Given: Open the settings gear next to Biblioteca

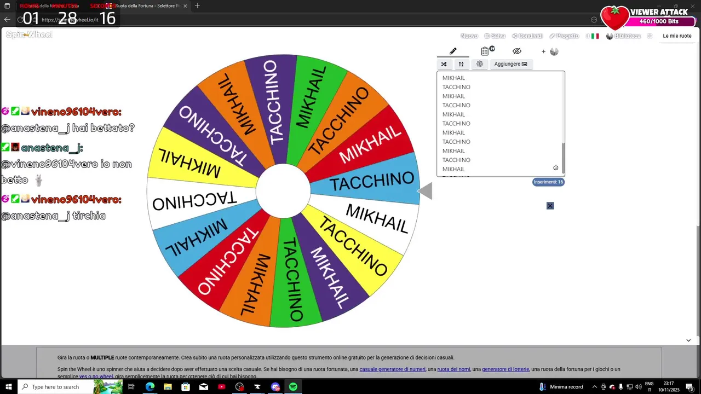Looking at the screenshot, I should [x=650, y=36].
